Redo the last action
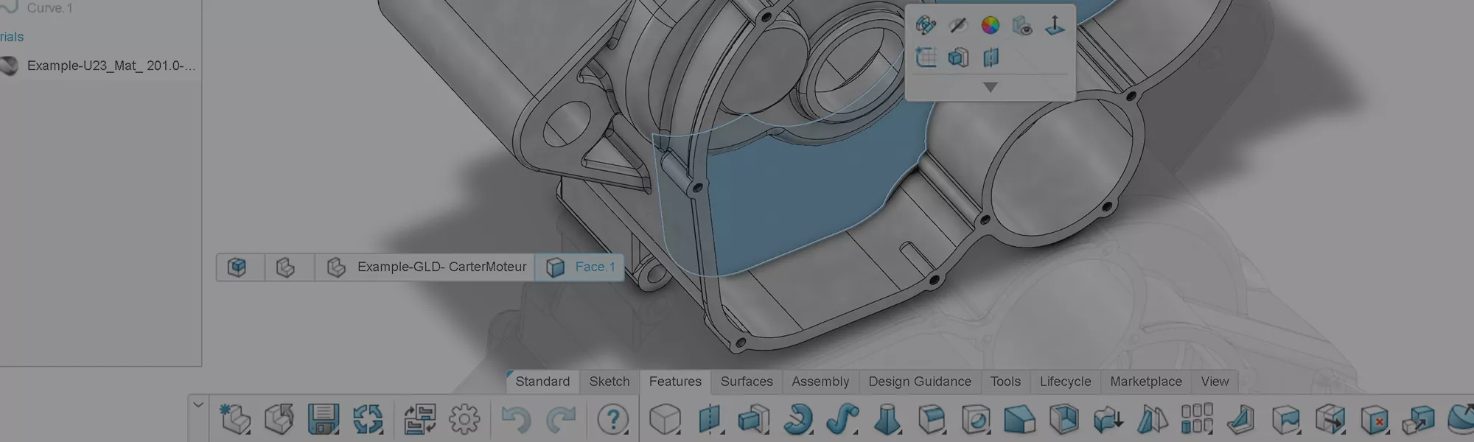Screen dimensions: 1474x442 561,420
